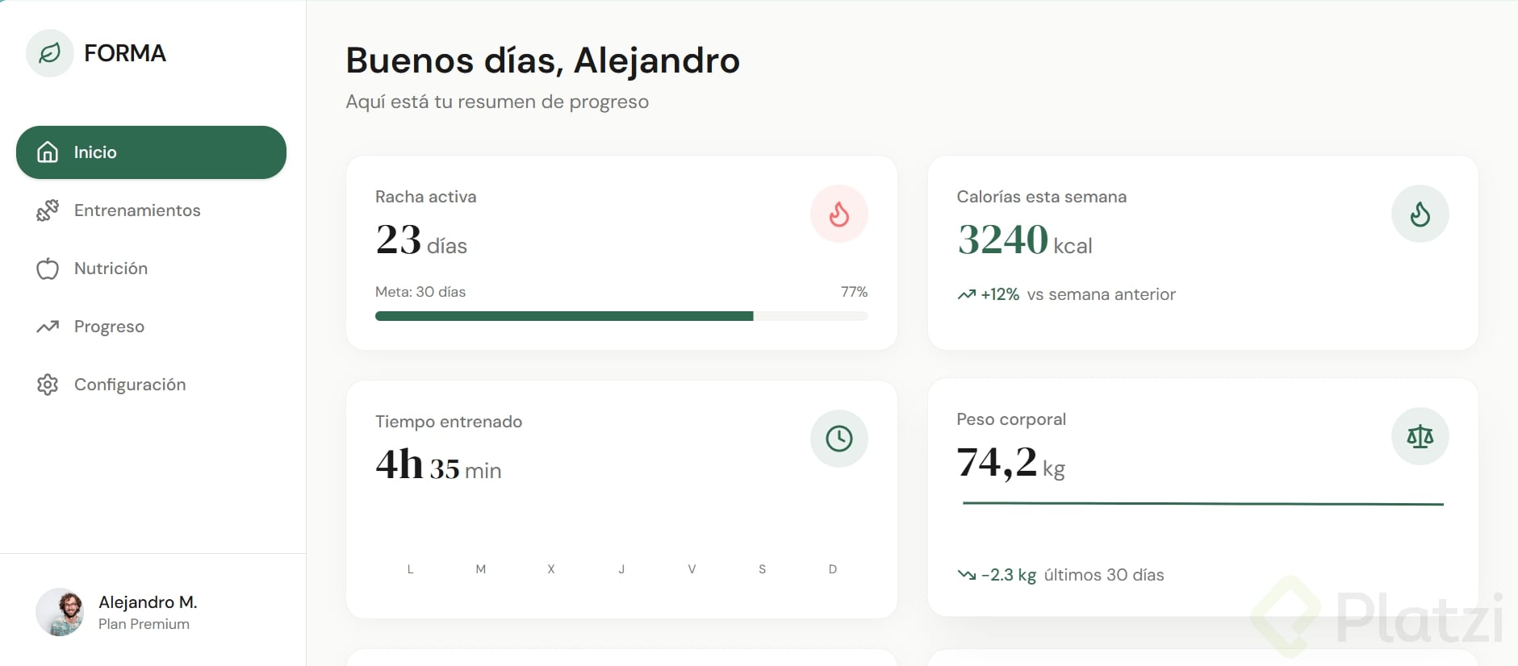Click the home icon beside Inicio
The image size is (1518, 666).
[x=48, y=152]
